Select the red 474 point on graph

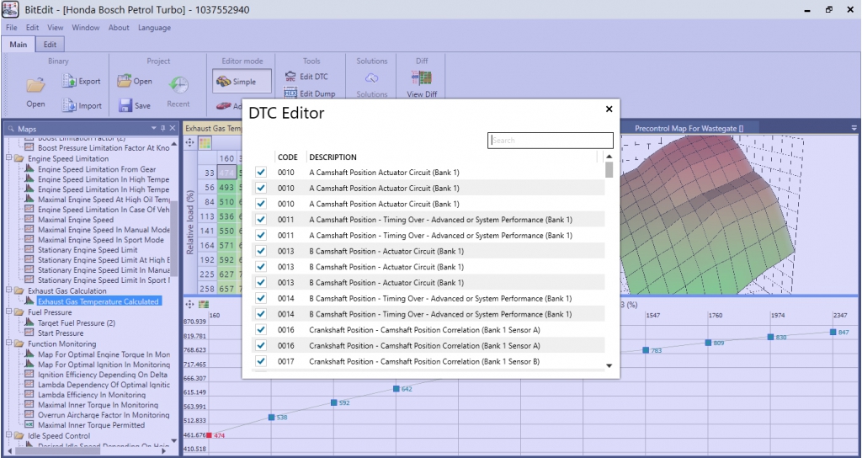pos(209,435)
